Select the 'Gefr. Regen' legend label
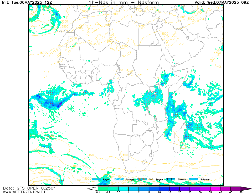 tap(156, 179)
